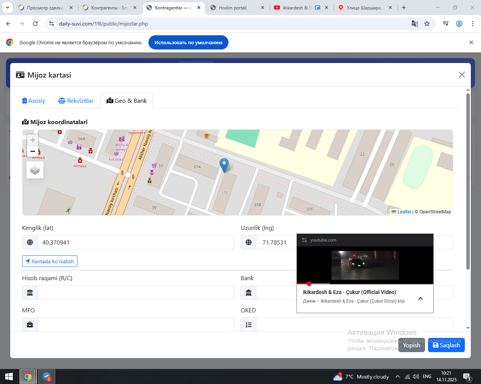Click the blue location marker on map
Image resolution: width=481 pixels, height=384 pixels.
click(x=224, y=165)
